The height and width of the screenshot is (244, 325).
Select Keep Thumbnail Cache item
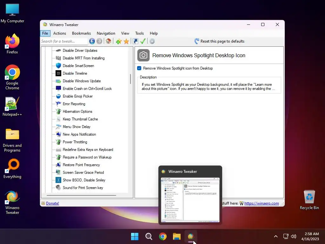[x=80, y=119]
